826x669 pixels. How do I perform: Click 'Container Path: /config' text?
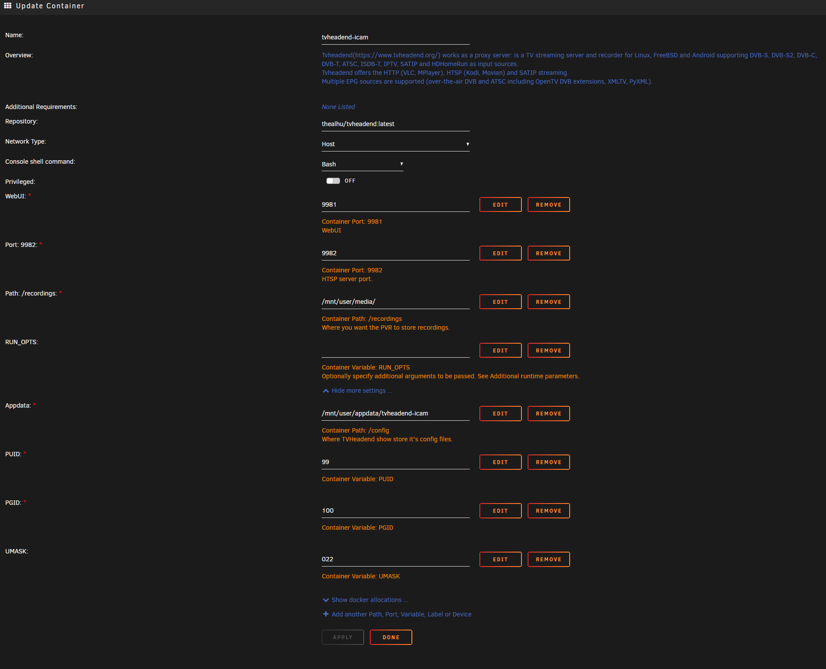coord(355,430)
